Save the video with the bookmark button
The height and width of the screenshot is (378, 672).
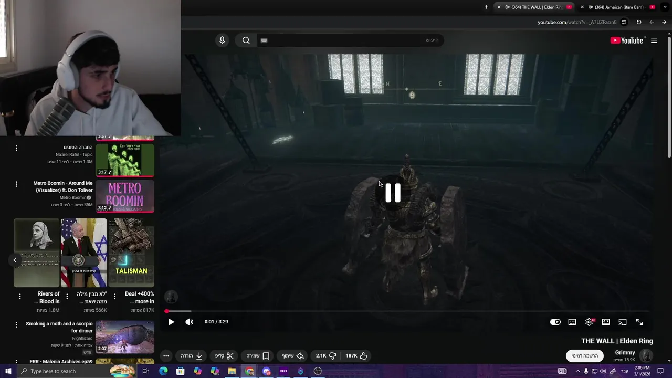tap(258, 355)
